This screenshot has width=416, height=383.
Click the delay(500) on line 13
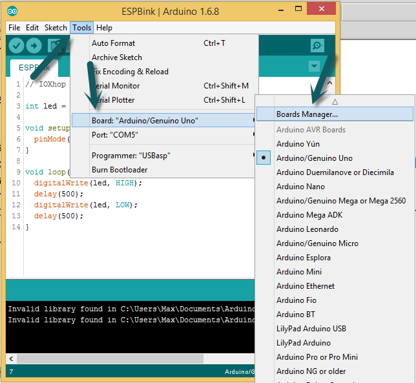tap(58, 216)
